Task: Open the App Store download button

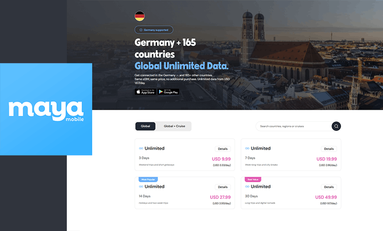Action: (145, 92)
